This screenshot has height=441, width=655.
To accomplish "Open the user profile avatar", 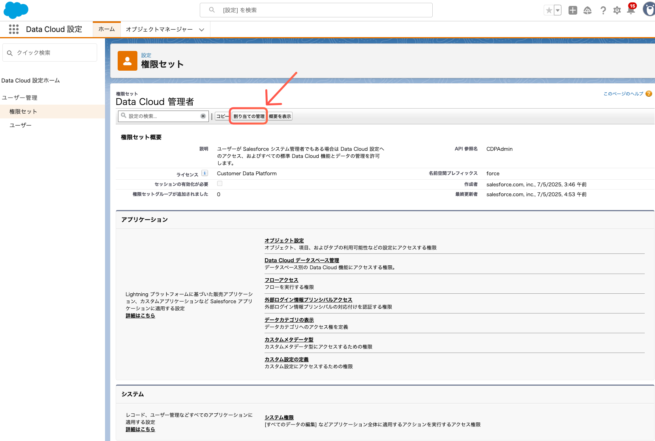I will 649,9.
